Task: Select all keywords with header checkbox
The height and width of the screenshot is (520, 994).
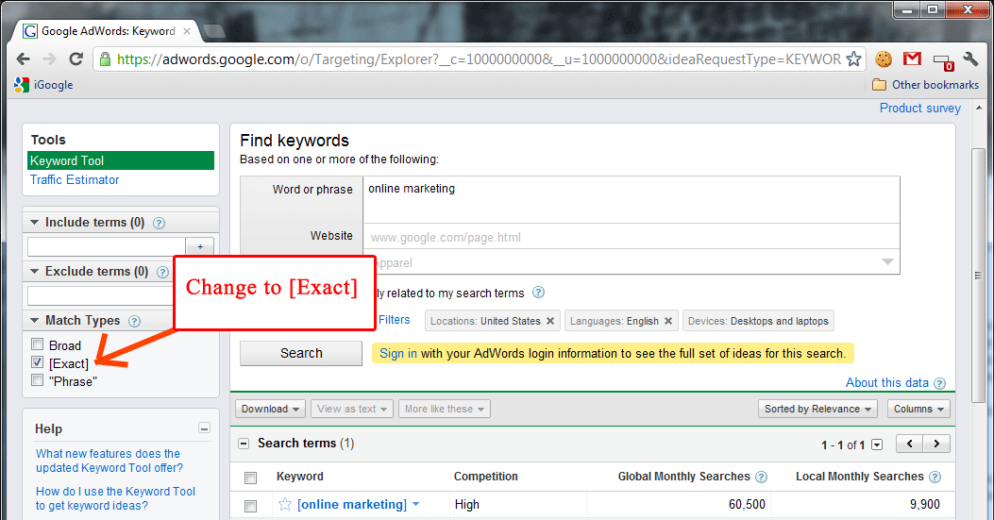Action: pos(250,478)
